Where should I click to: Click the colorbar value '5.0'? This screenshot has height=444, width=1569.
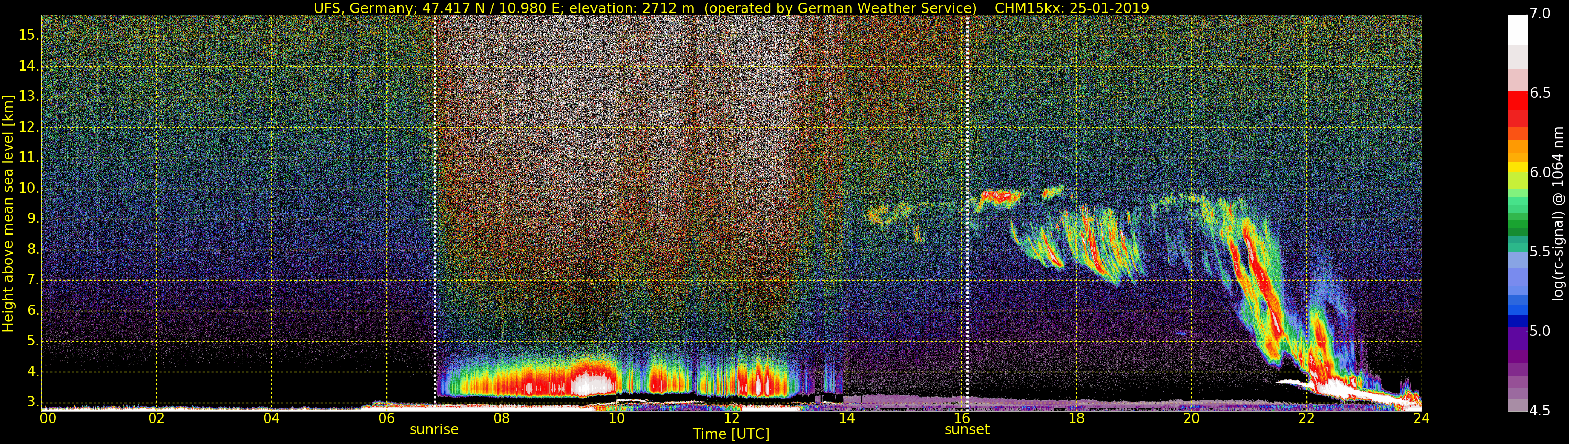[1540, 332]
